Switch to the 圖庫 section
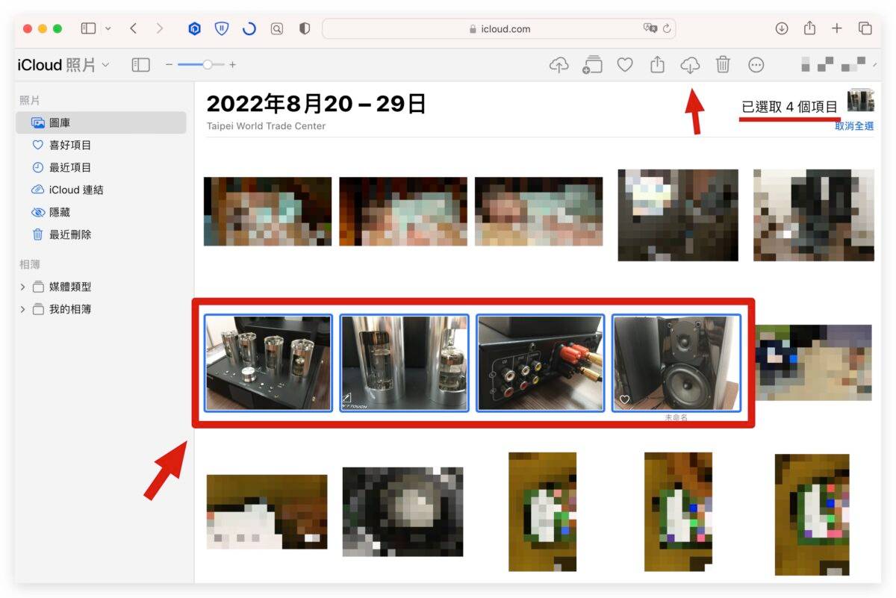896x598 pixels. pos(60,122)
